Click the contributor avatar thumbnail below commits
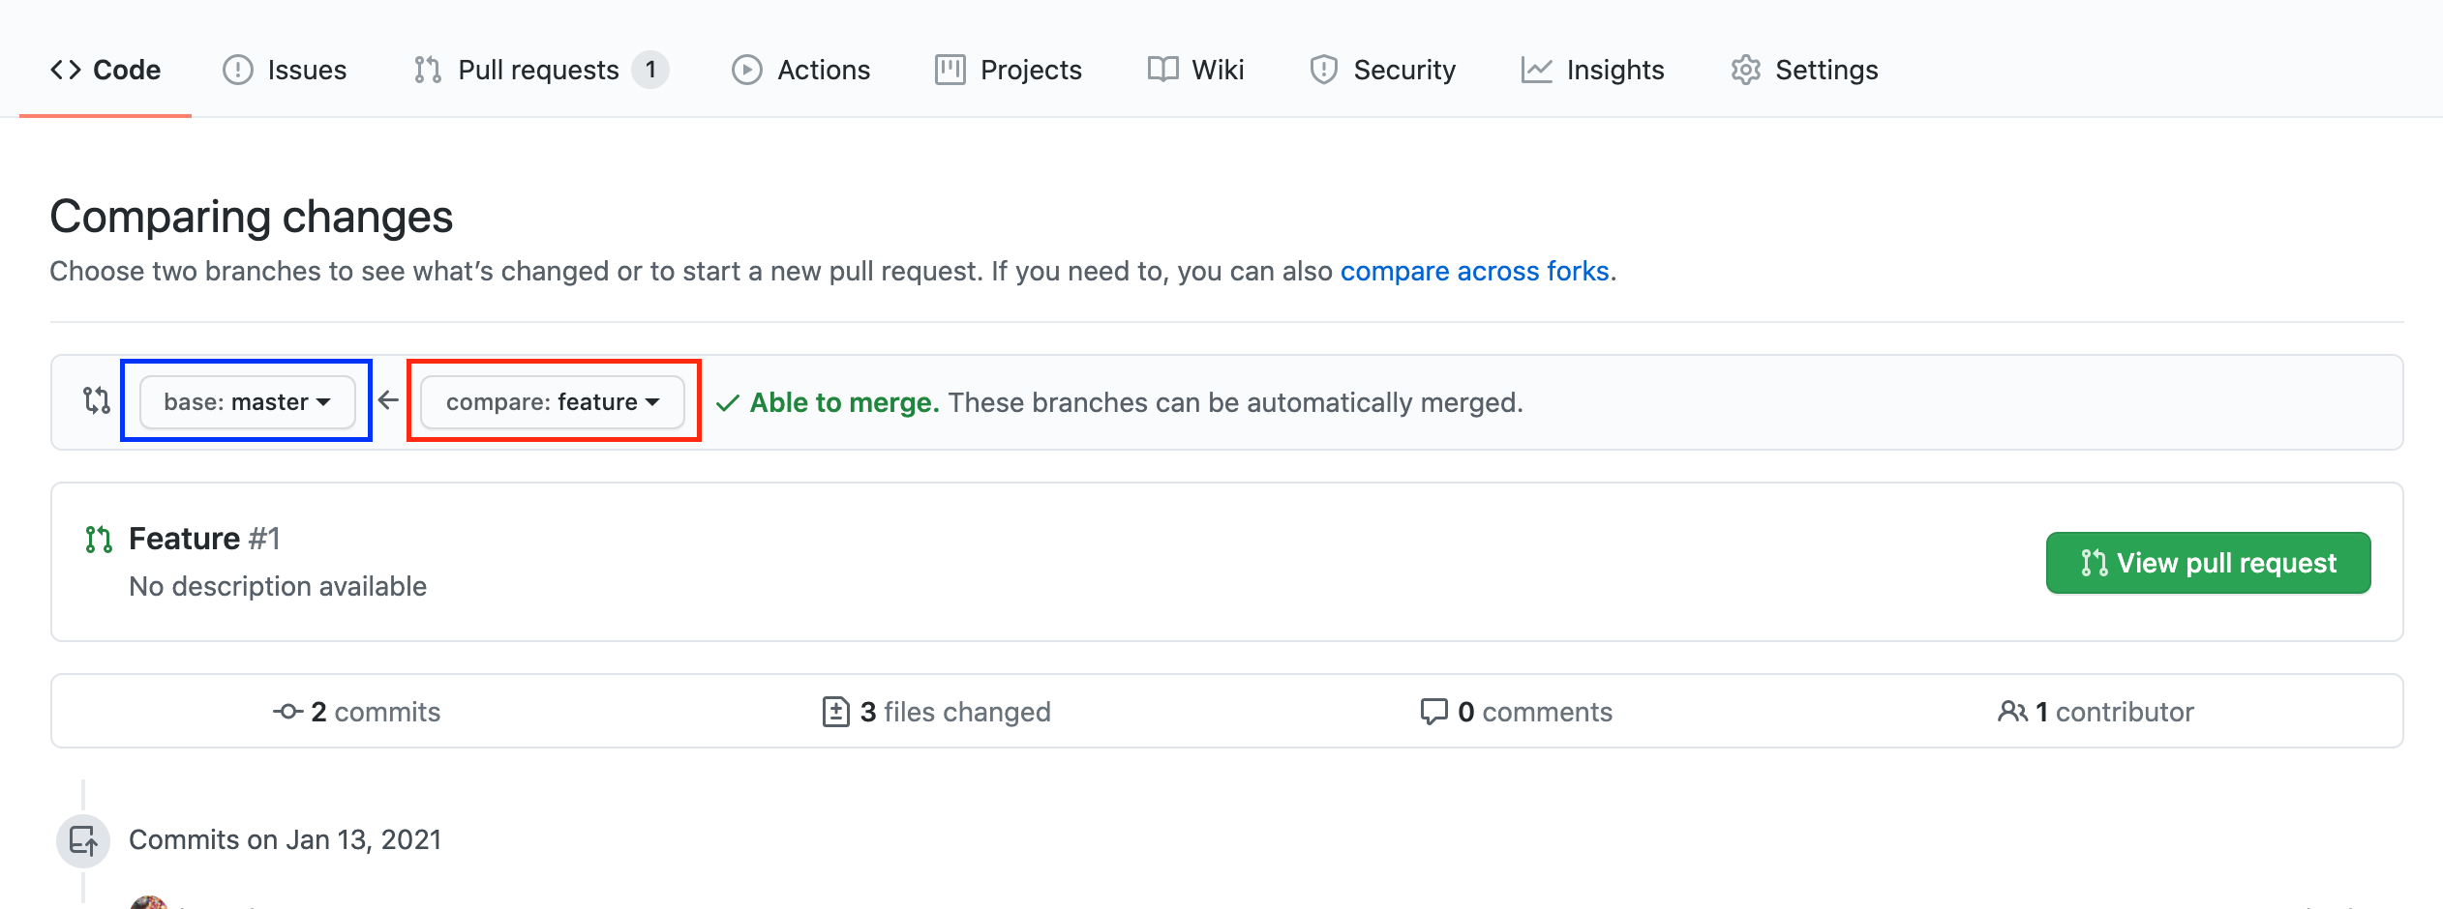The height and width of the screenshot is (909, 2443). coord(150,902)
